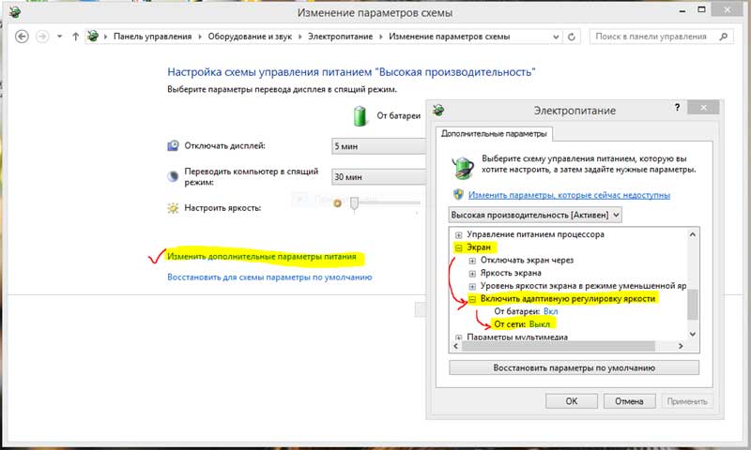Click the tree scroll-up arrow
Image resolution: width=751 pixels, height=450 pixels.
693,234
